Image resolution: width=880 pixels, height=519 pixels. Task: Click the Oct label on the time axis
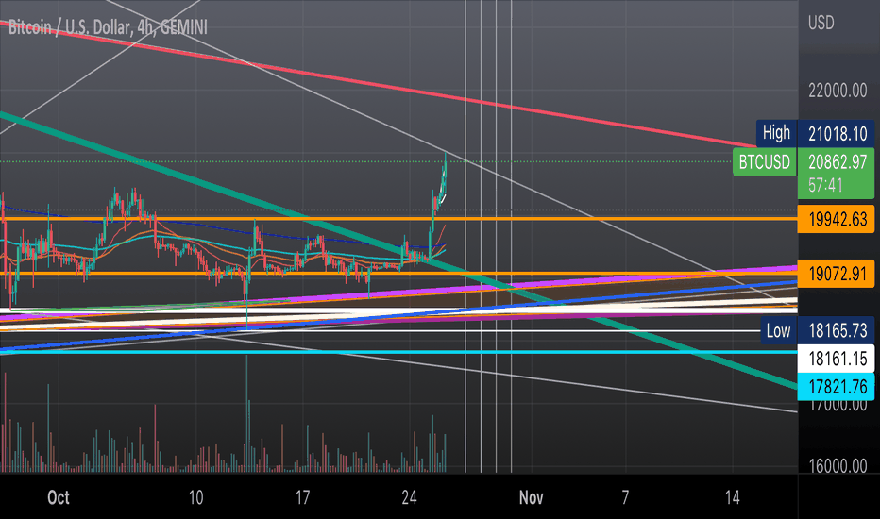(59, 497)
